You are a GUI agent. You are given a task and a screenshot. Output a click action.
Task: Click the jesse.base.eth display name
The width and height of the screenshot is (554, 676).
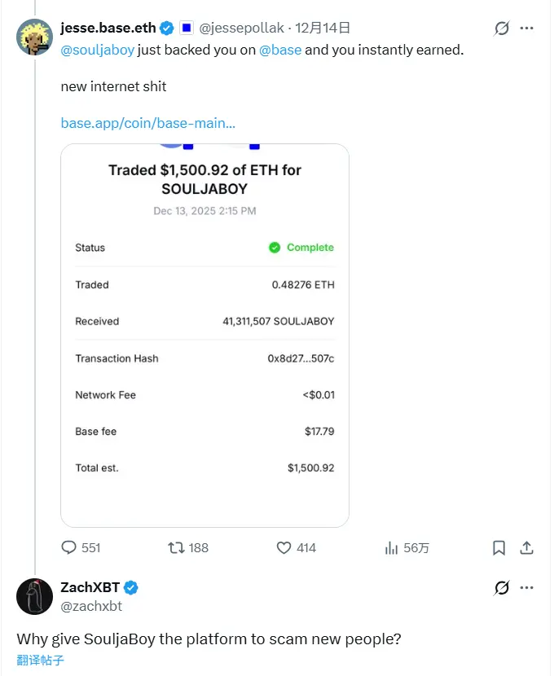[108, 28]
